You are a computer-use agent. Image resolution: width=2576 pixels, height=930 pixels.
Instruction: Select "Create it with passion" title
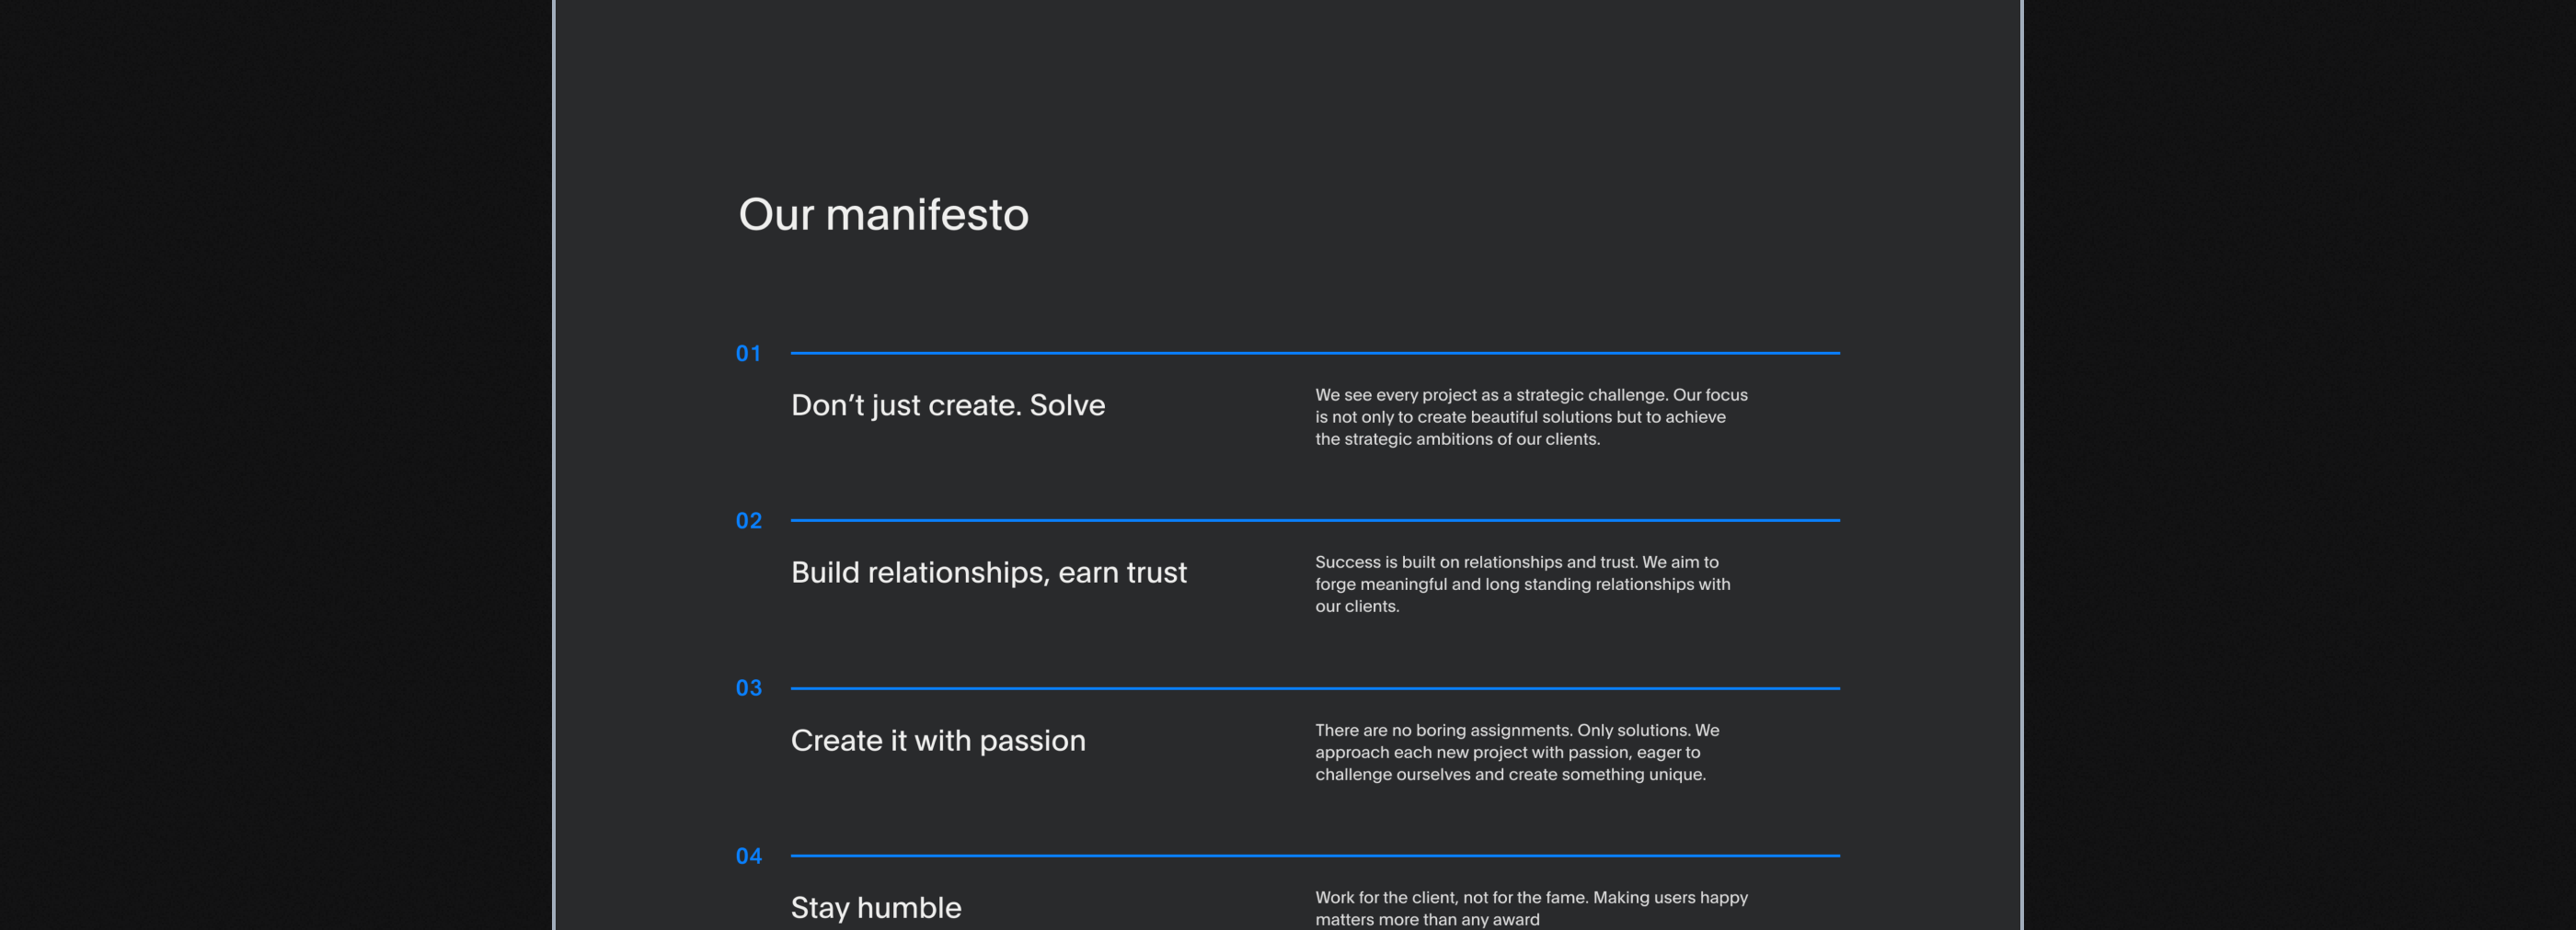click(x=937, y=740)
